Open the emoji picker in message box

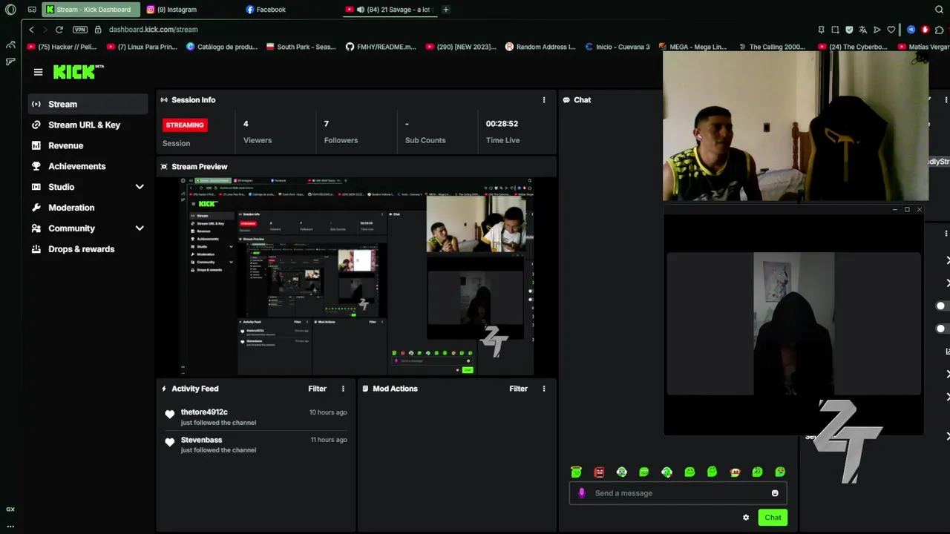775,493
